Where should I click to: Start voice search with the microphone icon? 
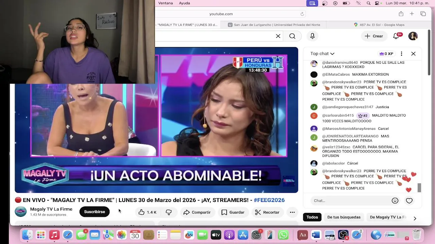pos(312,36)
